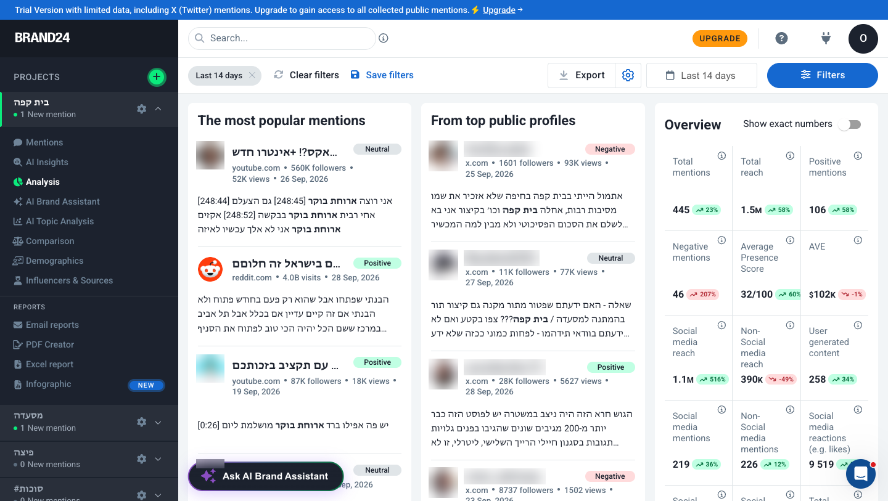Open the 560K followers YouTube mention thumbnail

coord(210,155)
